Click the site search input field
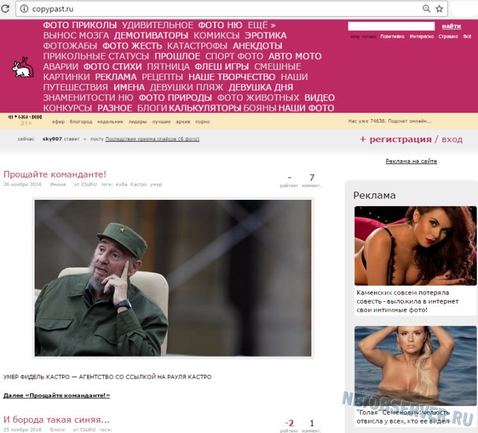The width and height of the screenshot is (478, 433). pos(391,26)
